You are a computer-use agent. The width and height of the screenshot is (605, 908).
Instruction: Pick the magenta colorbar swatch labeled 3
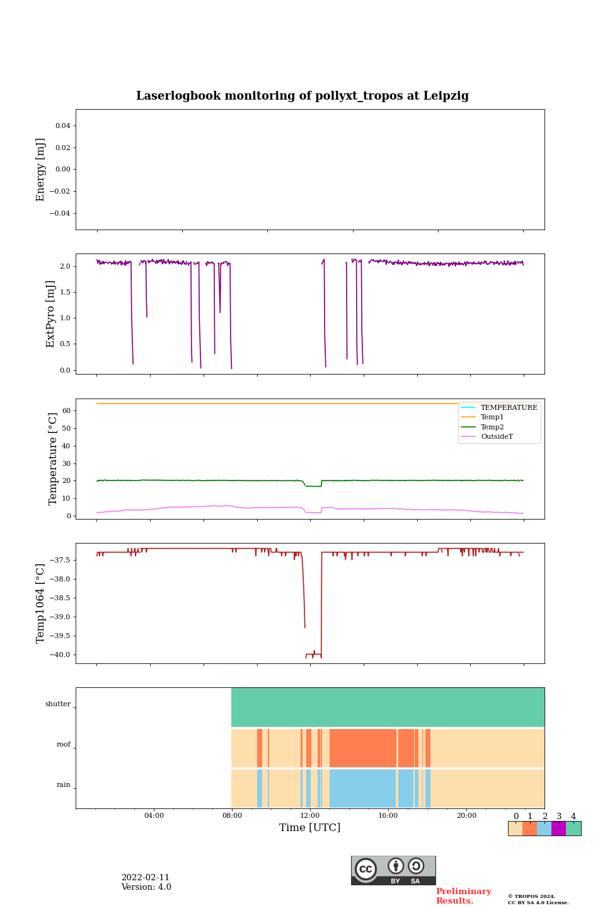pos(558,829)
